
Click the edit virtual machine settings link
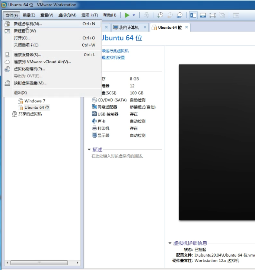coord(113,57)
